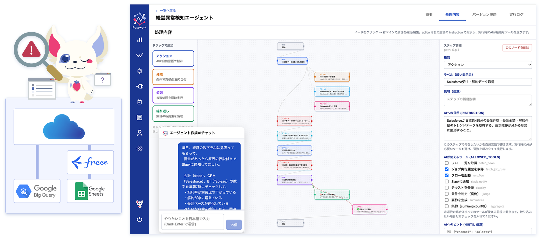
Task: Select the 繰り返し block in palette
Action: tap(173, 114)
